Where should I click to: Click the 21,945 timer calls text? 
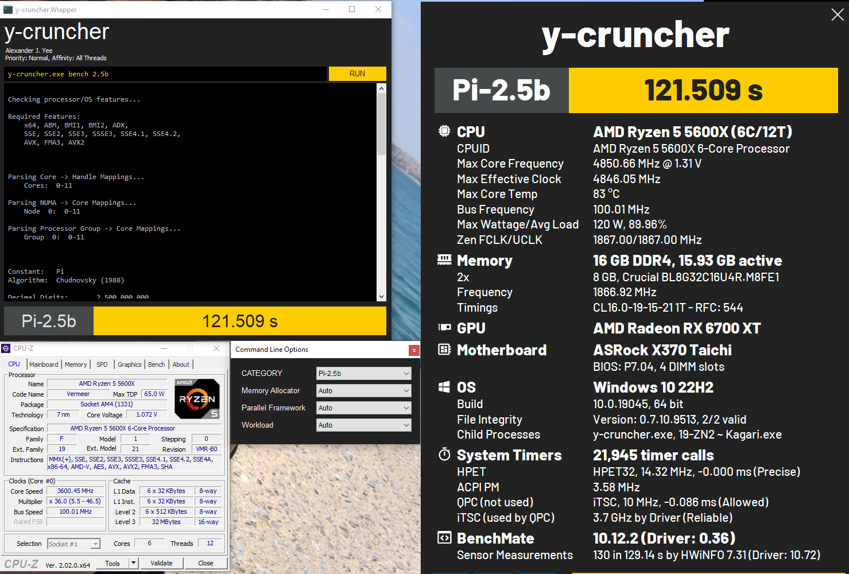[x=653, y=455]
